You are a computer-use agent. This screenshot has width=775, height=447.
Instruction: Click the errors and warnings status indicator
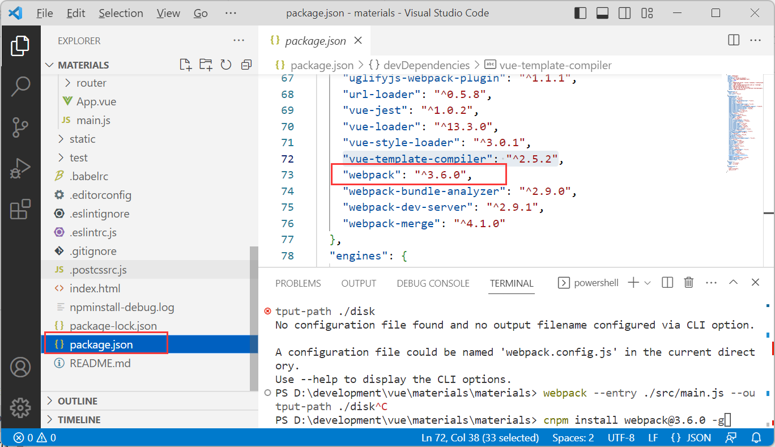point(35,438)
